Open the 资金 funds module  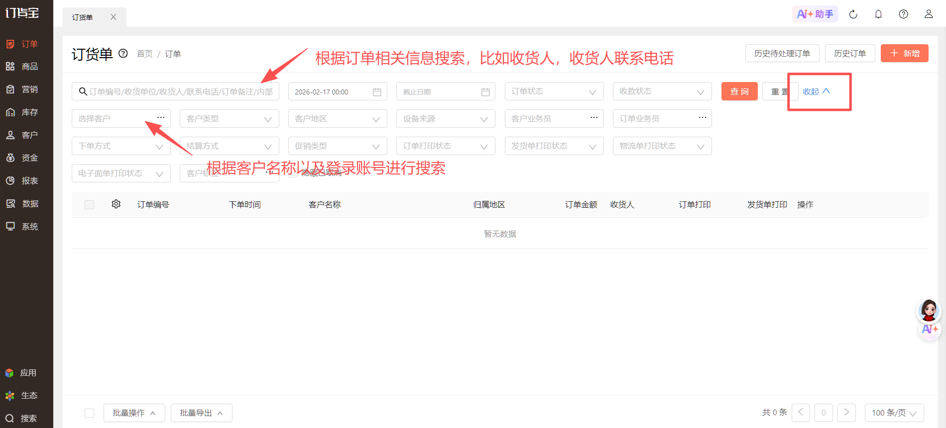(x=22, y=158)
